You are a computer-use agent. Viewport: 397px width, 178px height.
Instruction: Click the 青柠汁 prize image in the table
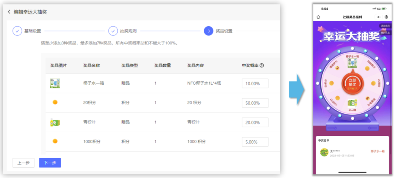(55, 122)
